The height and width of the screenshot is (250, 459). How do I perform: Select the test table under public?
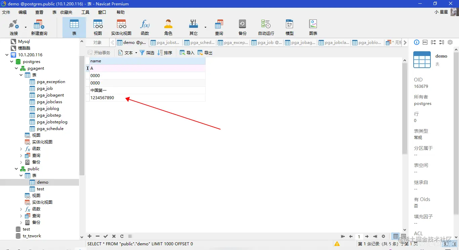(40, 189)
